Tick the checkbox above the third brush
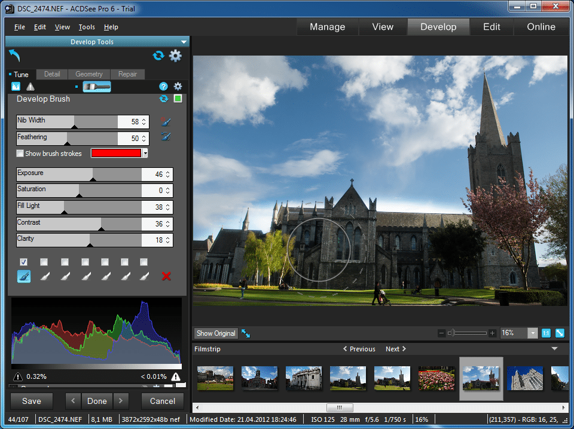Image resolution: width=574 pixels, height=429 pixels. tap(65, 262)
